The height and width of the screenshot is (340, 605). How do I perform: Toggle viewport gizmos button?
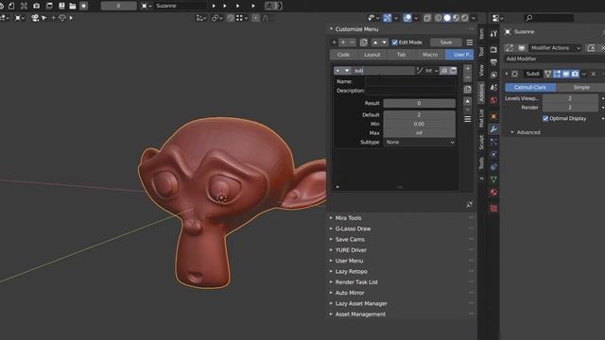point(387,18)
